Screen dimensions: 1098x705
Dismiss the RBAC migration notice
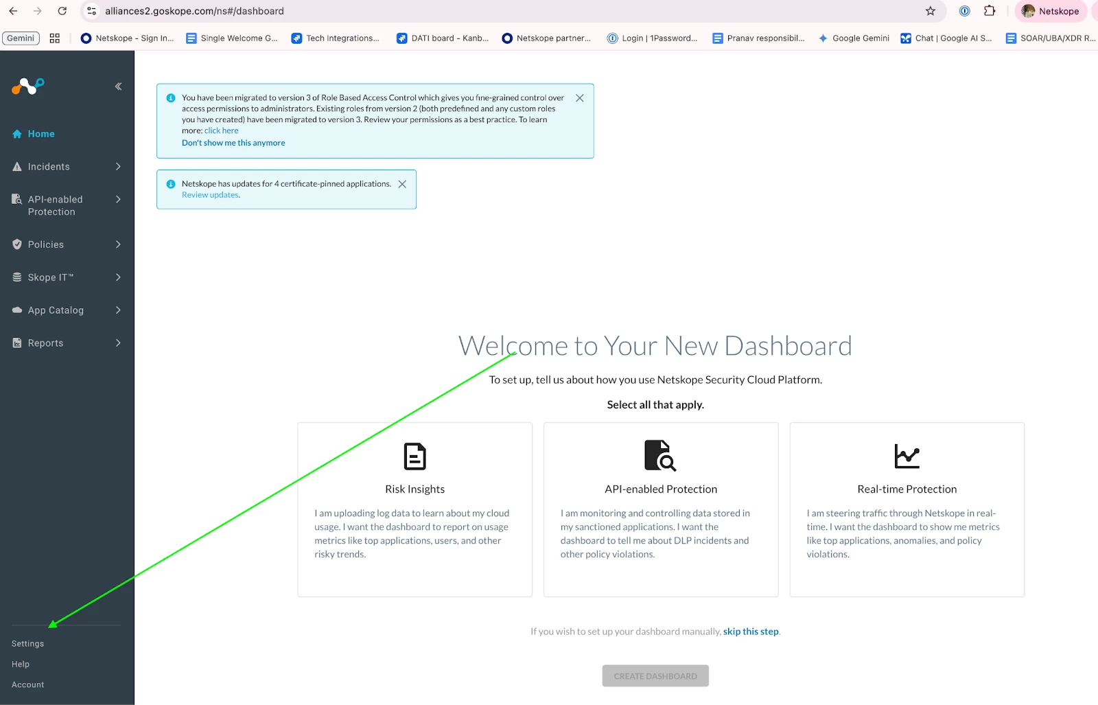tap(580, 98)
